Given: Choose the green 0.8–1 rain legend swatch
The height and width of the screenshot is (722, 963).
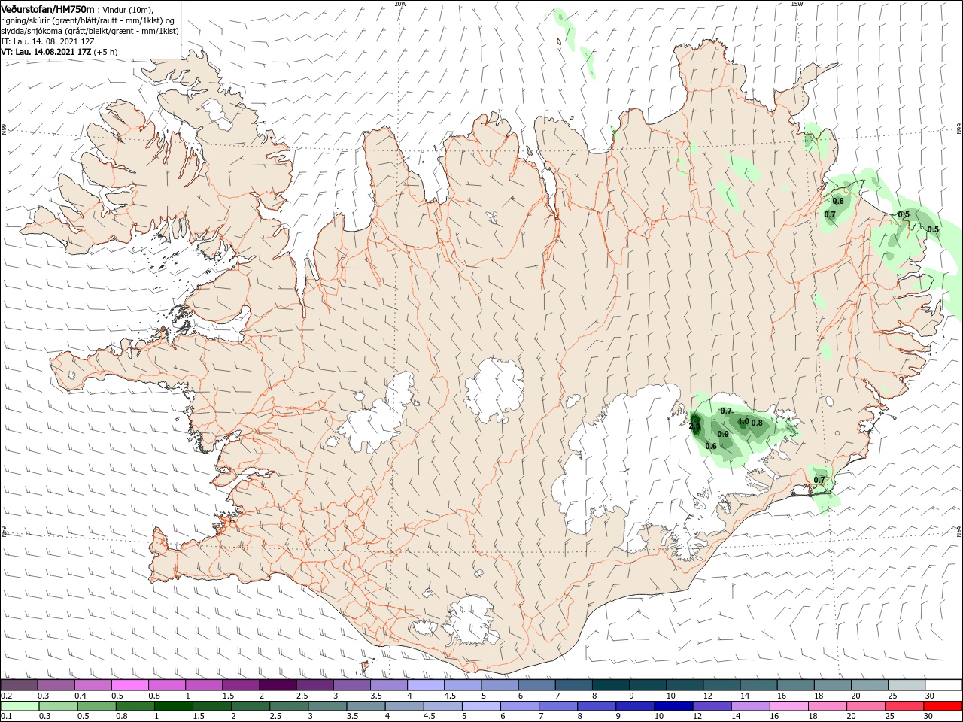Looking at the screenshot, I should point(135,706).
